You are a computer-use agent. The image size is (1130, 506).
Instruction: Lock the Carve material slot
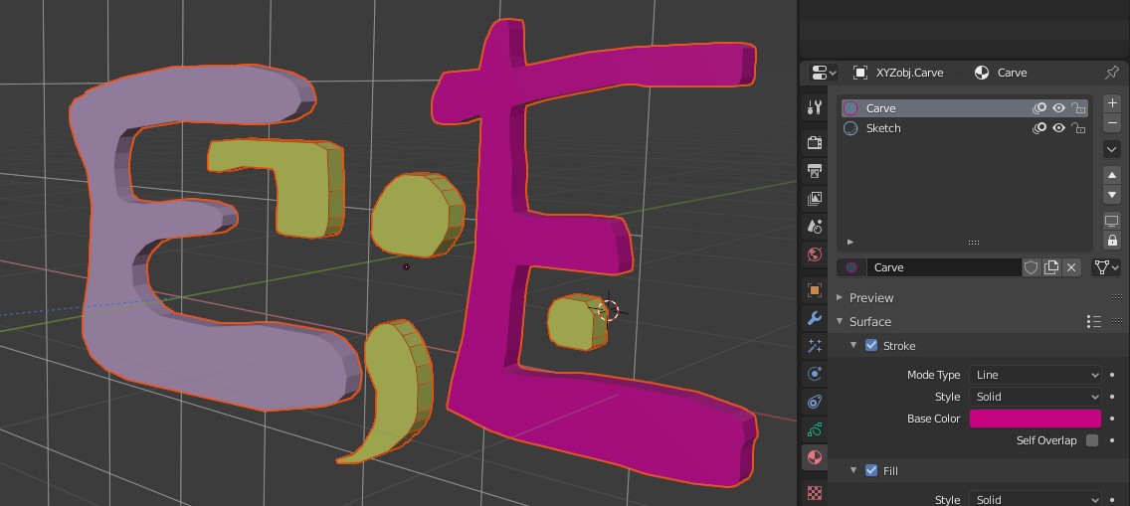coord(1078,108)
